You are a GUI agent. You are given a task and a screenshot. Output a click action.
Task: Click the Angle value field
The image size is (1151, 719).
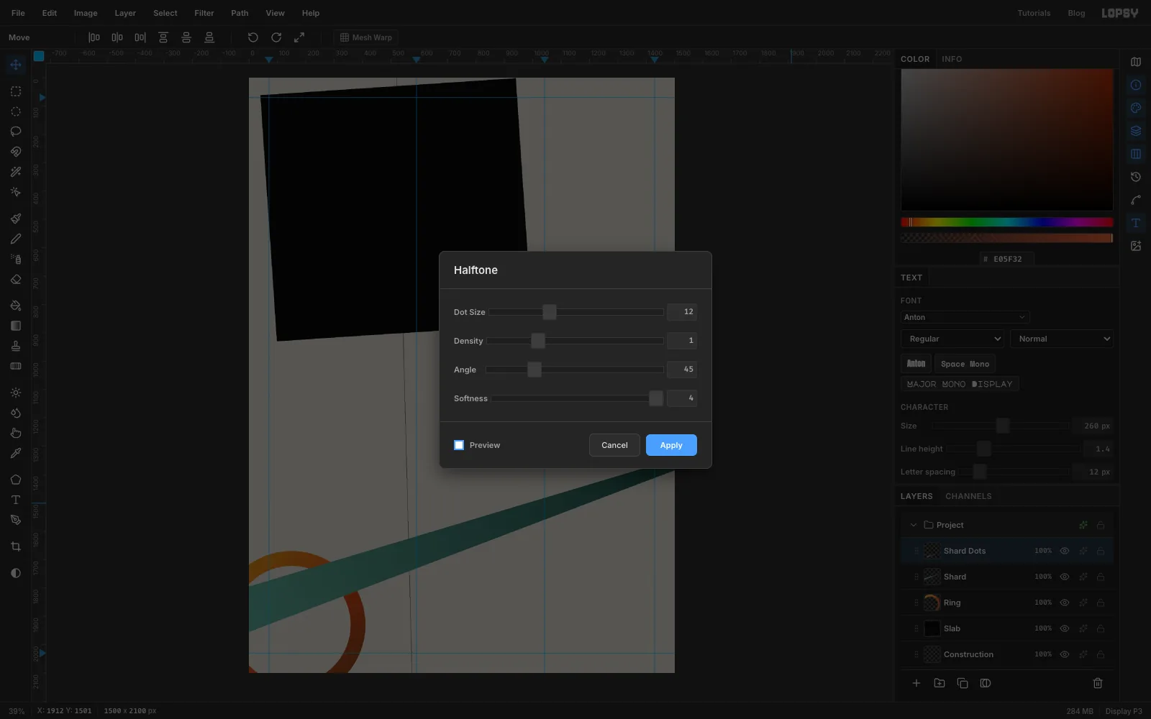click(x=682, y=369)
